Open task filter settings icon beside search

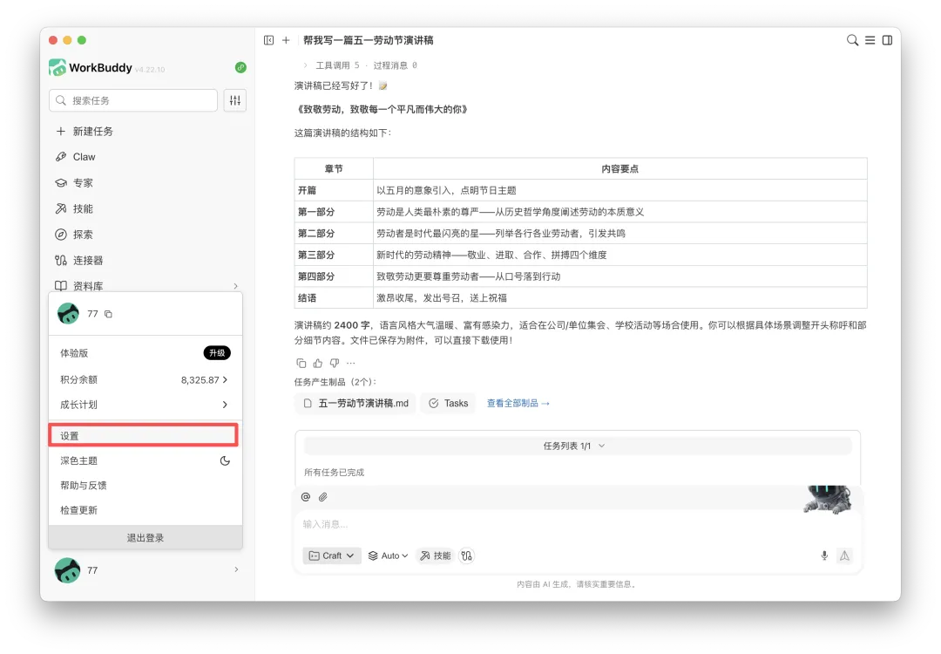pos(235,100)
